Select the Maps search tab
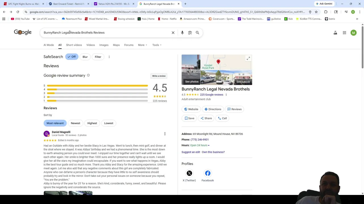The height and width of the screenshot is (204, 364). tap(116, 45)
